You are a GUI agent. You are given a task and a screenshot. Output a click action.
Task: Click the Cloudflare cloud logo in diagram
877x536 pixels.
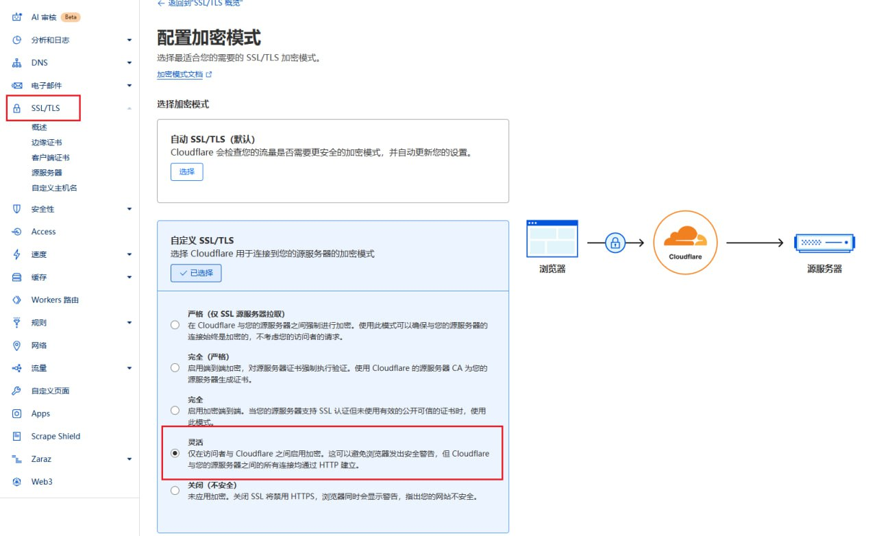pos(685,236)
